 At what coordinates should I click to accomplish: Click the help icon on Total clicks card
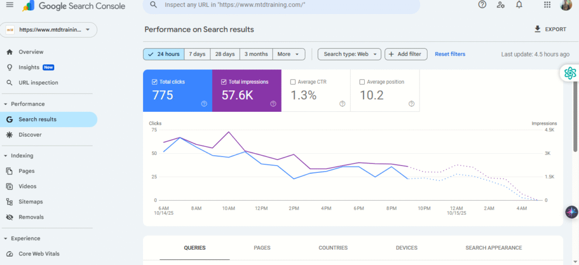[204, 104]
